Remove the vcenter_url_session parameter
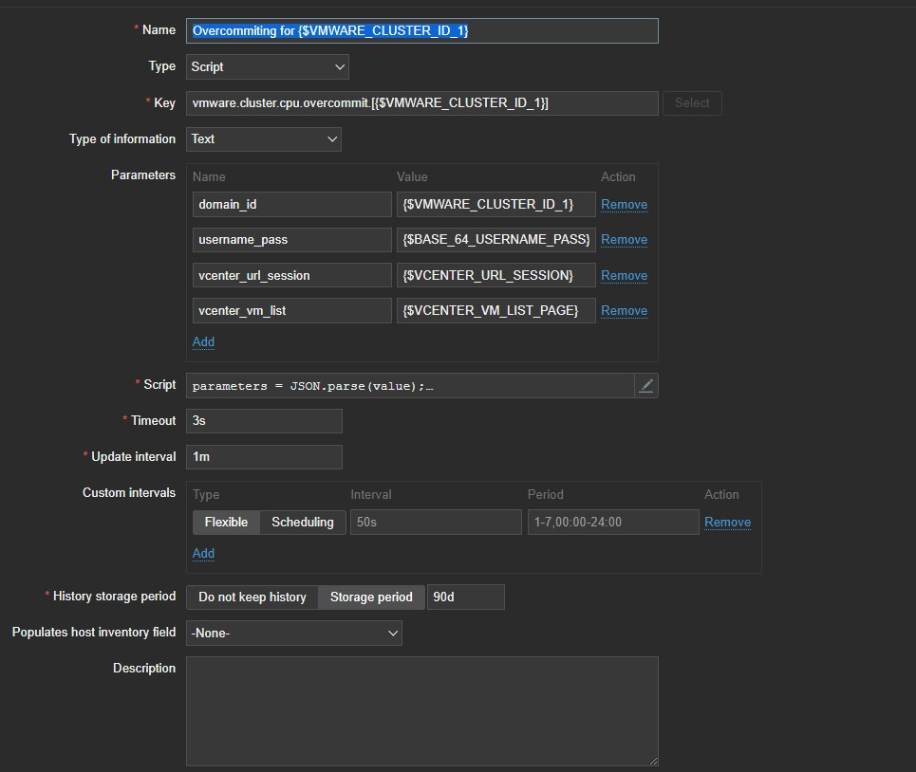Viewport: 916px width, 772px height. [624, 276]
